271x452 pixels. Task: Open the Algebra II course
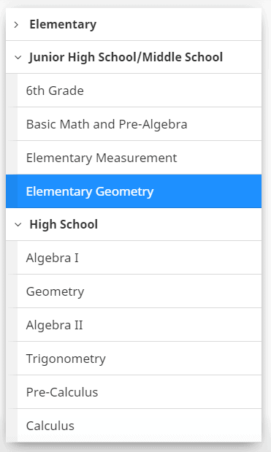[x=140, y=325]
